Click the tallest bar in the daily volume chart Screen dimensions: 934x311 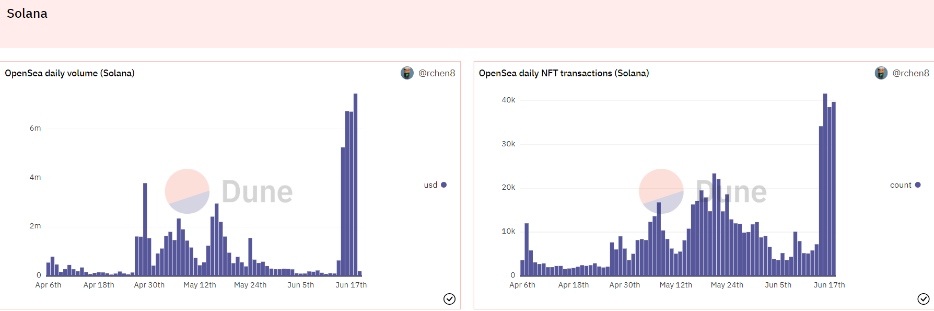(x=355, y=185)
